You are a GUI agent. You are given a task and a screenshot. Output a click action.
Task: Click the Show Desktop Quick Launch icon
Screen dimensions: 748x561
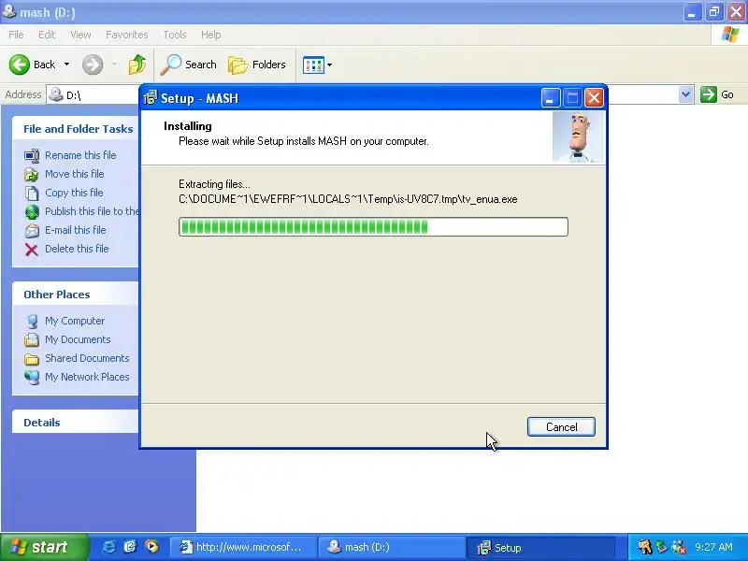[x=130, y=547]
